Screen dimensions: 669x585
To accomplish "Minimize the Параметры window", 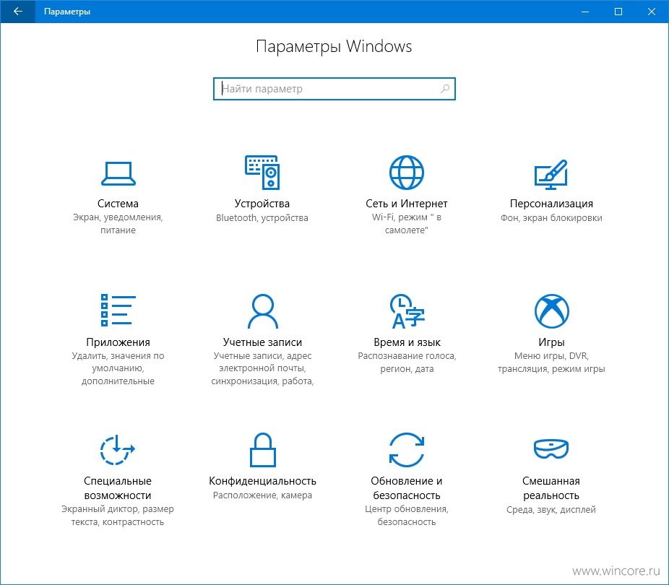I will (x=585, y=12).
